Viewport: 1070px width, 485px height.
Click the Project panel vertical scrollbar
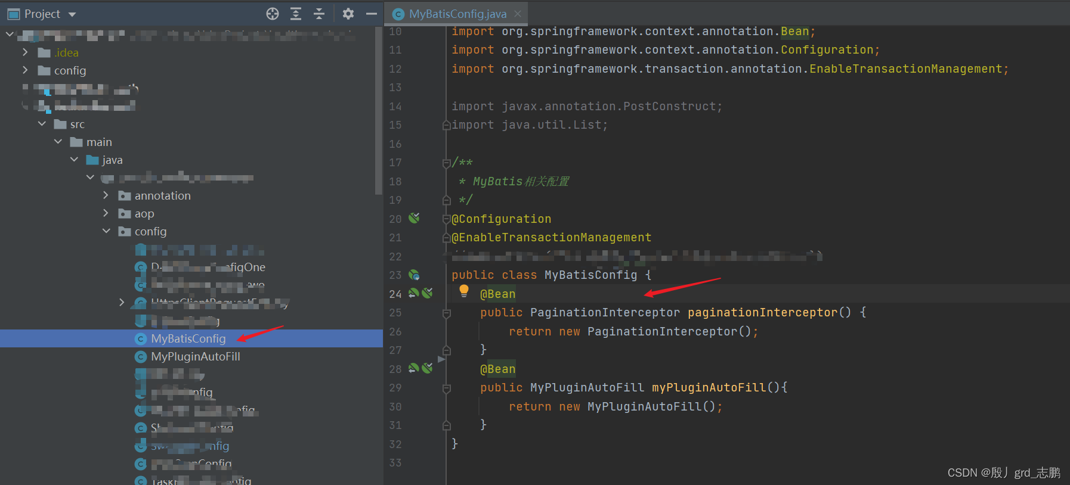pos(378,111)
